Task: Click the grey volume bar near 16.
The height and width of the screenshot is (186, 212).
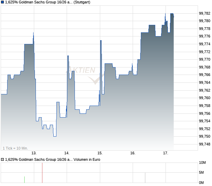Action: click(x=145, y=178)
